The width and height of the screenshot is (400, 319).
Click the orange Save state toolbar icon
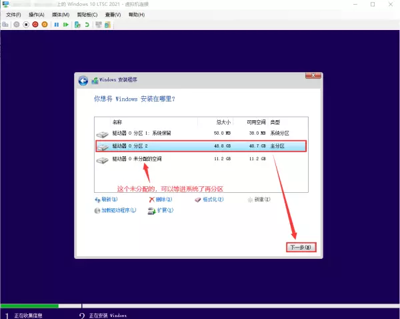pos(45,25)
